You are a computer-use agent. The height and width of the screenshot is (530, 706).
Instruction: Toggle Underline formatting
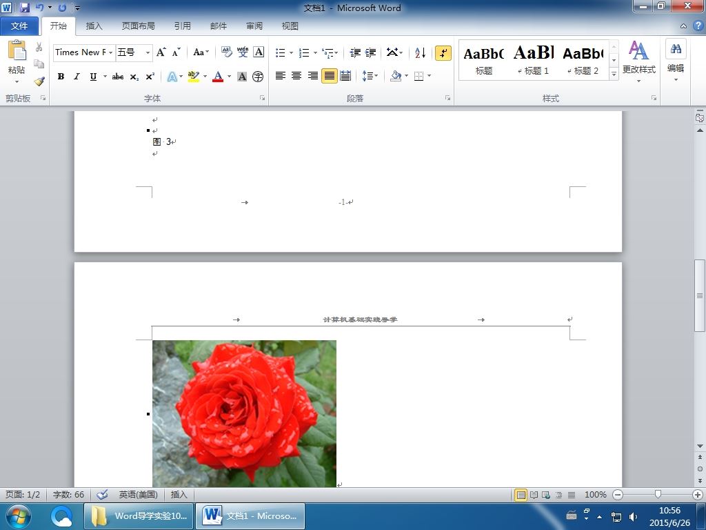[x=93, y=77]
